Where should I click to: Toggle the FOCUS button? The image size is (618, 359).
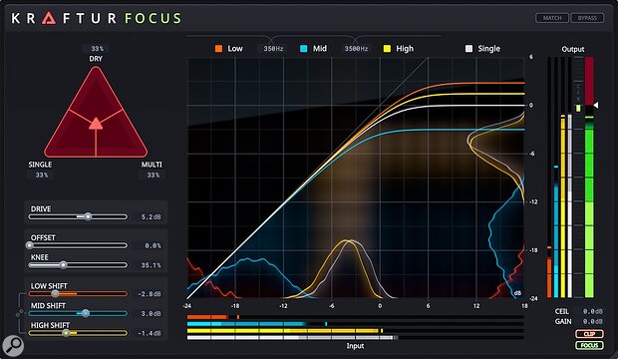pos(589,346)
